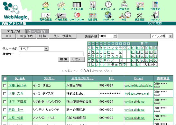Open the スケジュール clock icon
This screenshot has height=125, width=176.
pos(108,6)
